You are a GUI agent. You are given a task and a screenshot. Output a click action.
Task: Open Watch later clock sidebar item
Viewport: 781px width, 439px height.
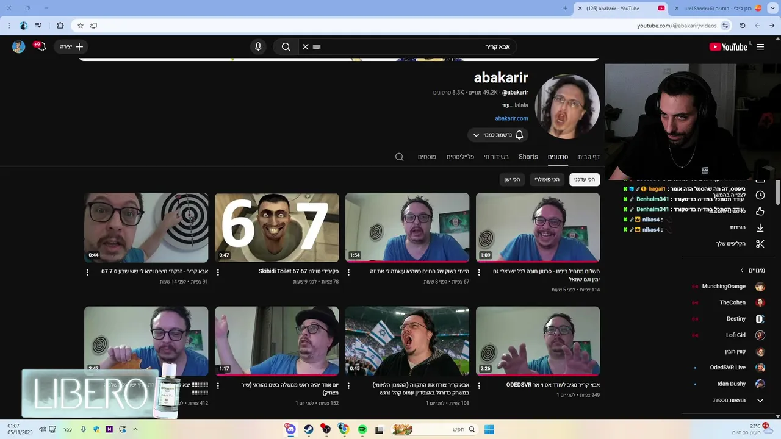pos(760,195)
